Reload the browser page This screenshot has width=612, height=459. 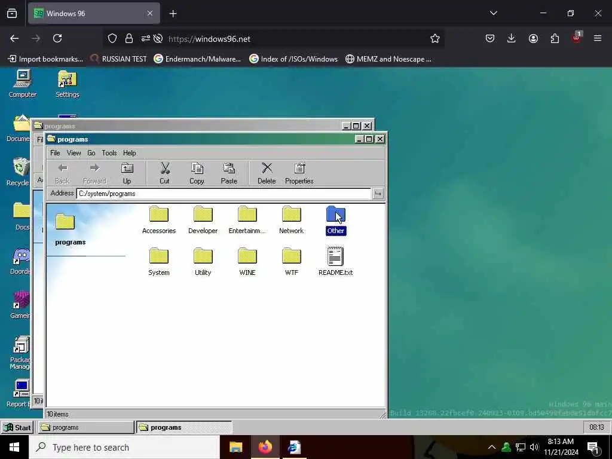click(x=57, y=38)
